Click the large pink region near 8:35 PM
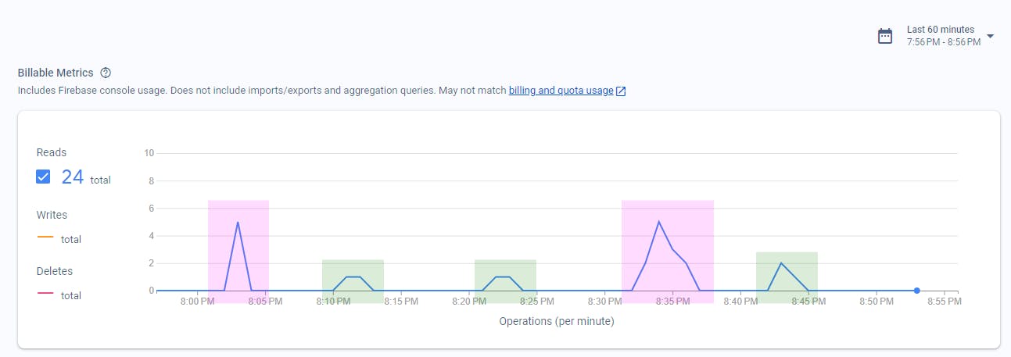 point(668,252)
